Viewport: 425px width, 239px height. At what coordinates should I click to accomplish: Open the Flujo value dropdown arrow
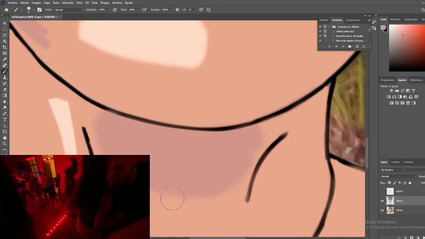tap(138, 10)
